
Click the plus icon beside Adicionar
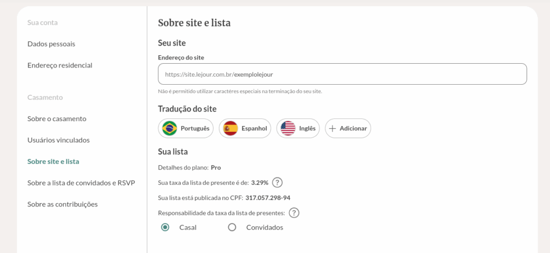click(x=332, y=129)
